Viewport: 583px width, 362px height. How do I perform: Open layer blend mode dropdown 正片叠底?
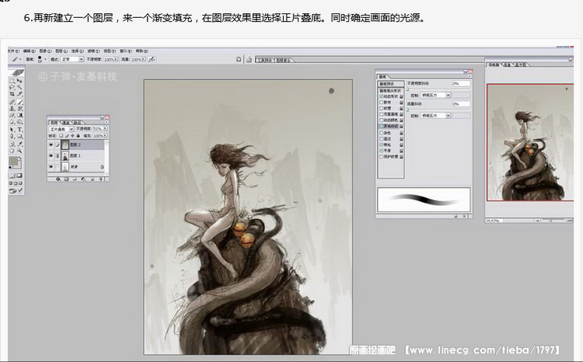click(61, 129)
